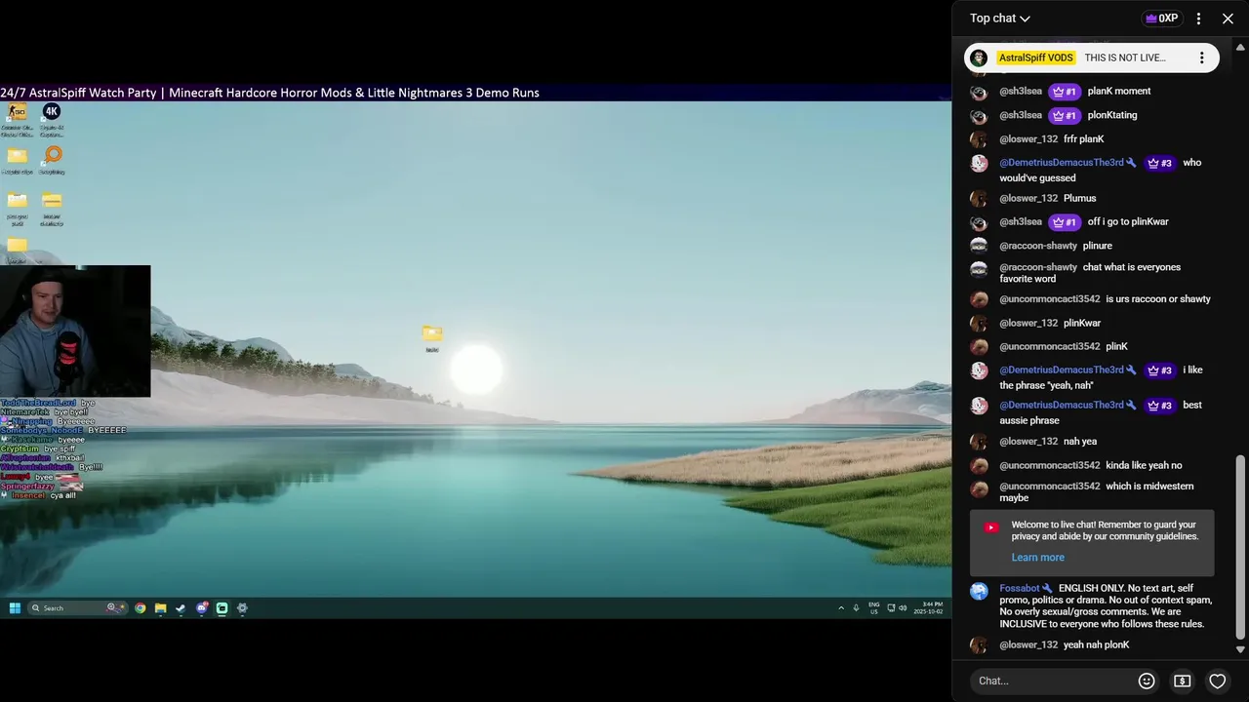Viewport: 1249px width, 702px height.
Task: Click the #3 badge next to 'who would've guessed'
Action: click(x=1160, y=163)
